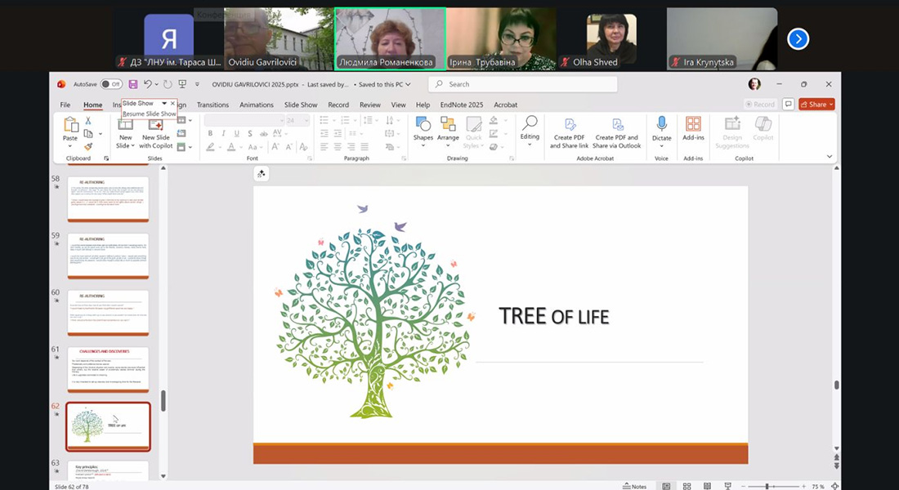Open the Transitions ribbon tab
The width and height of the screenshot is (899, 490).
pyautogui.click(x=212, y=105)
